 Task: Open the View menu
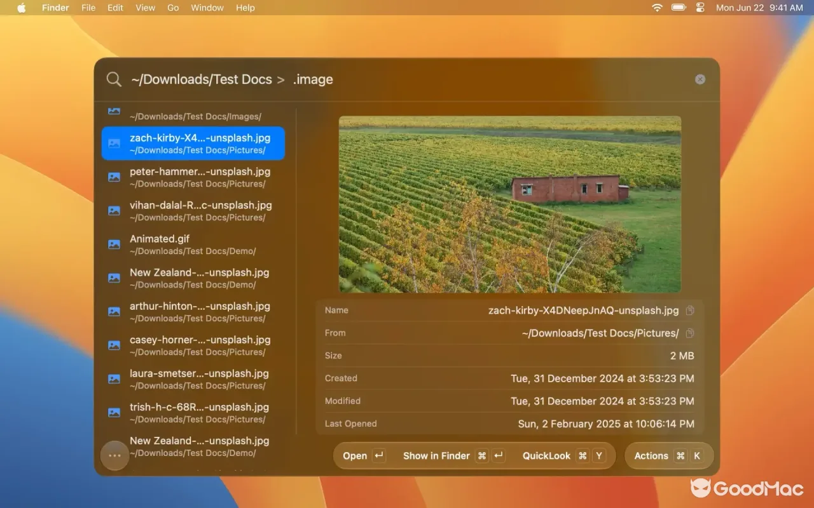click(146, 8)
